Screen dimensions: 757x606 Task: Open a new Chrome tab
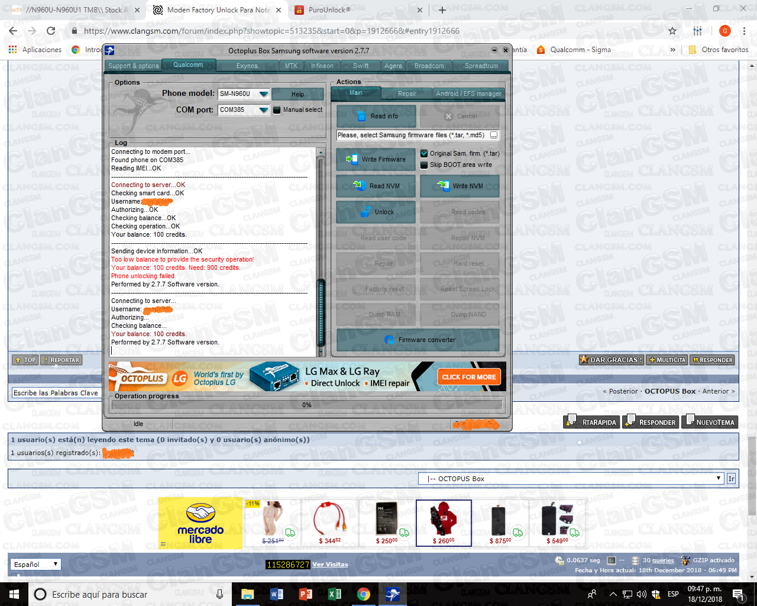[442, 9]
